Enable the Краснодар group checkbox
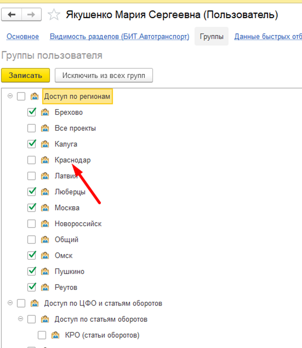Viewport: 302px width, 348px height. pos(32,160)
